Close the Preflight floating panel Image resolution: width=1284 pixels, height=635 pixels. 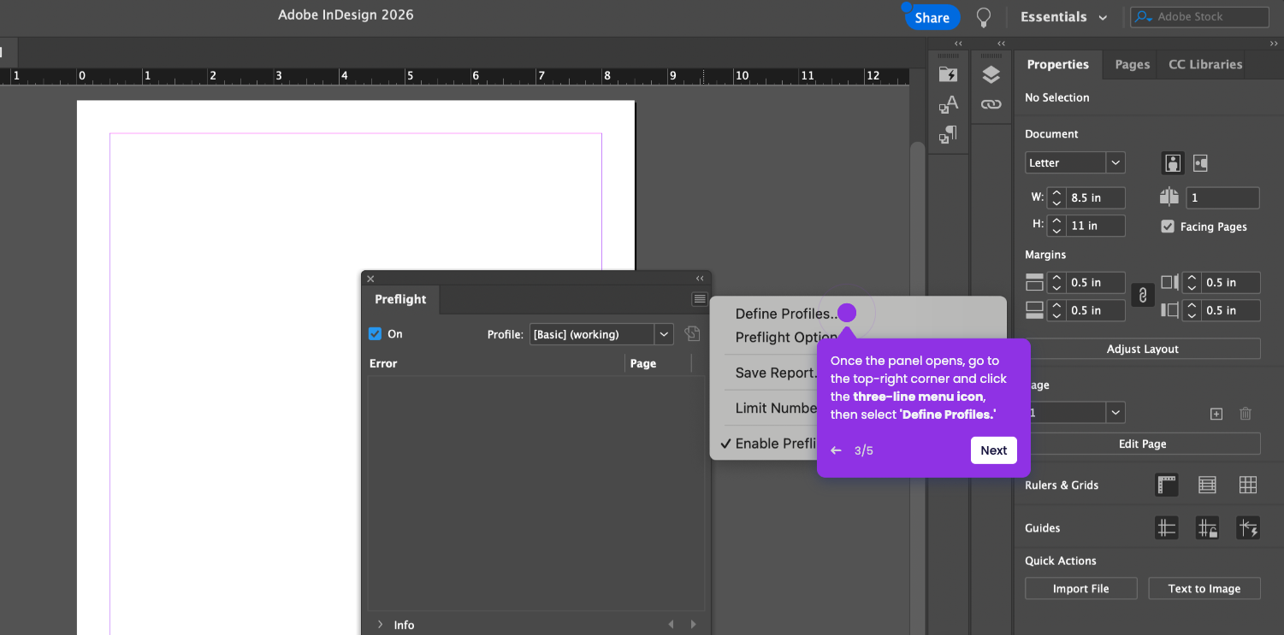(370, 279)
